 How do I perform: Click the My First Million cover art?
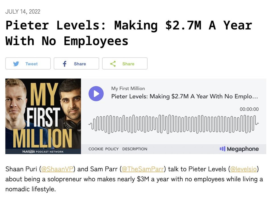pyautogui.click(x=43, y=114)
